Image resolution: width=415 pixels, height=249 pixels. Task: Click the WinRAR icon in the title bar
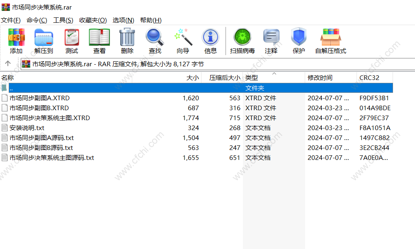click(5, 7)
